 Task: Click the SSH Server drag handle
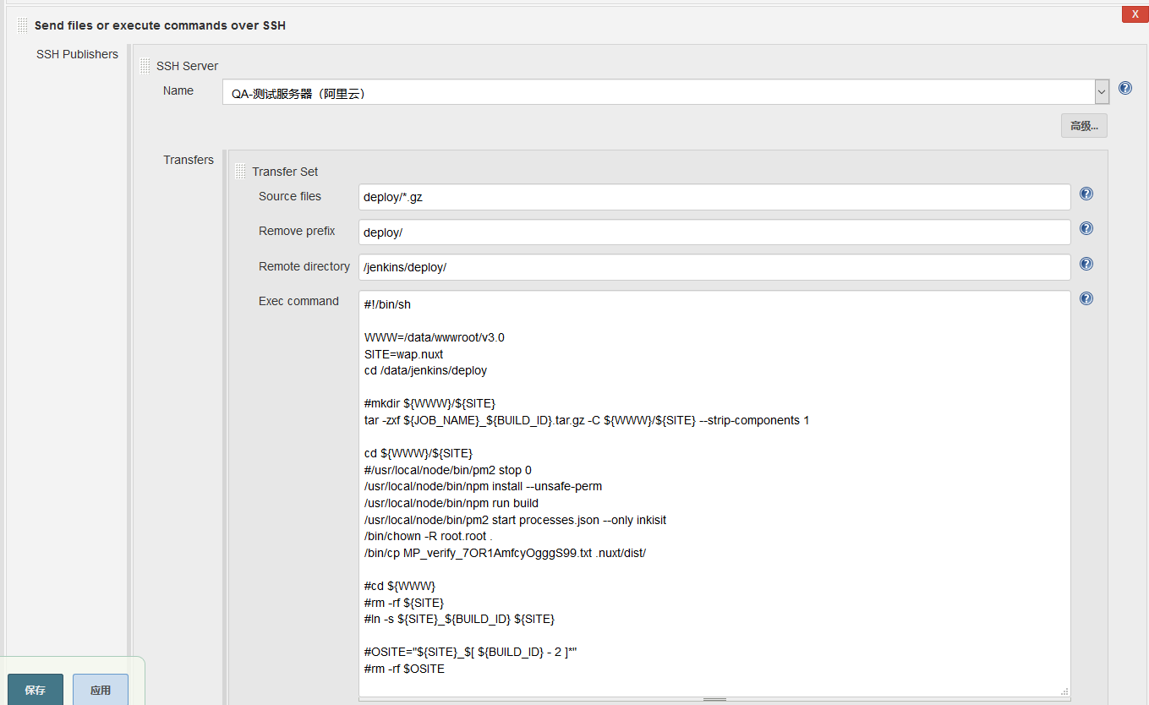pyautogui.click(x=145, y=66)
